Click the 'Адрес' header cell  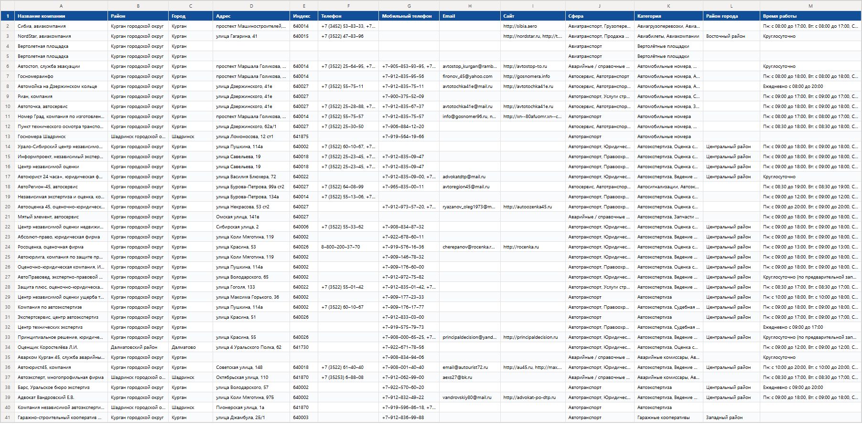(x=251, y=16)
